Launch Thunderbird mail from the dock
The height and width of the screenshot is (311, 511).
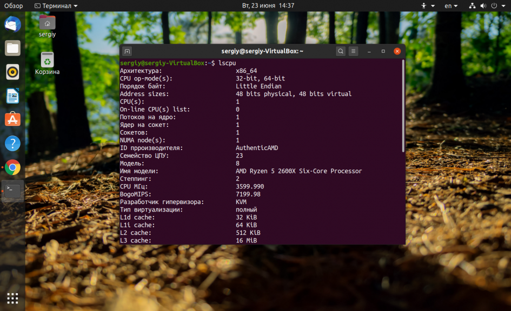[x=13, y=24]
